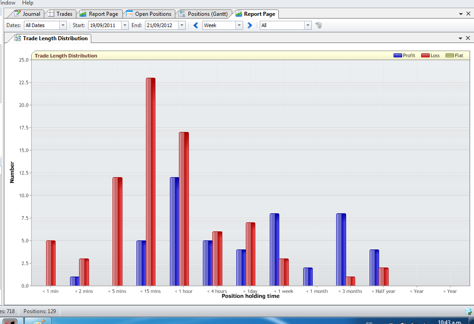This screenshot has width=474, height=324.
Task: Click the 25.0 y-axis value
Action: tap(24, 60)
